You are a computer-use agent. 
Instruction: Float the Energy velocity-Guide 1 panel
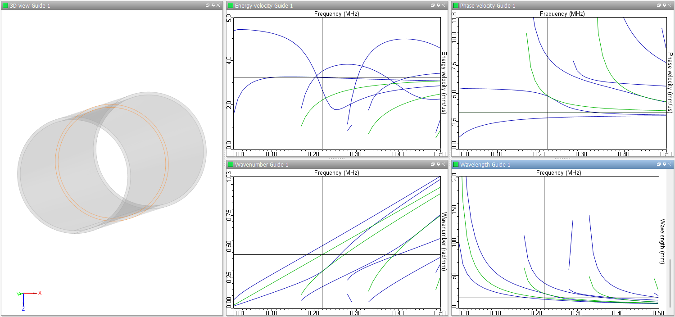click(433, 5)
